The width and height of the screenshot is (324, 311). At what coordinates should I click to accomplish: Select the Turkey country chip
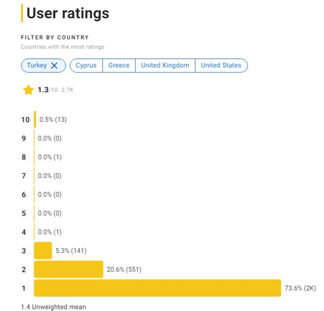[x=37, y=65]
